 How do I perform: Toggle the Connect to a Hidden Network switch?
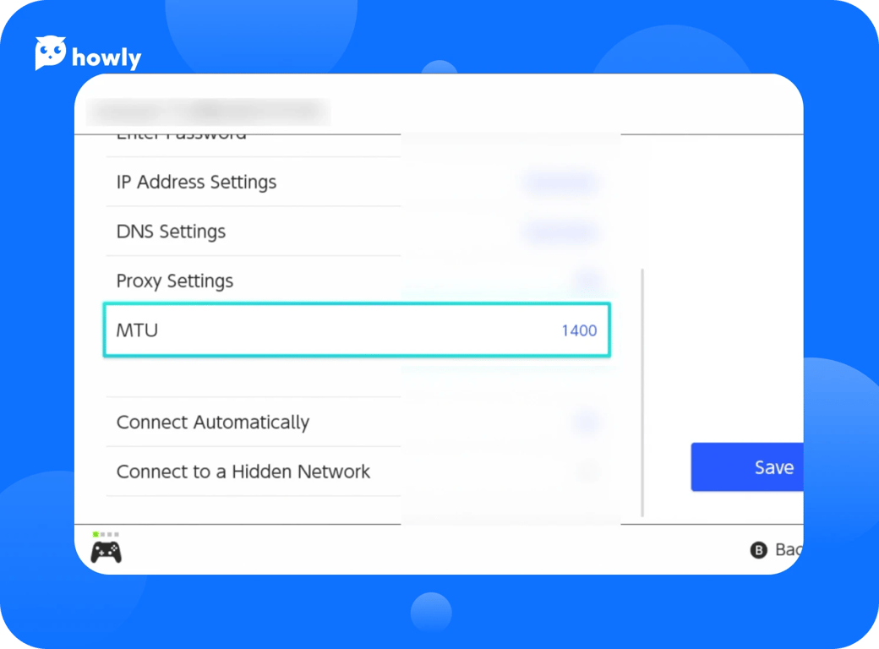pos(587,472)
